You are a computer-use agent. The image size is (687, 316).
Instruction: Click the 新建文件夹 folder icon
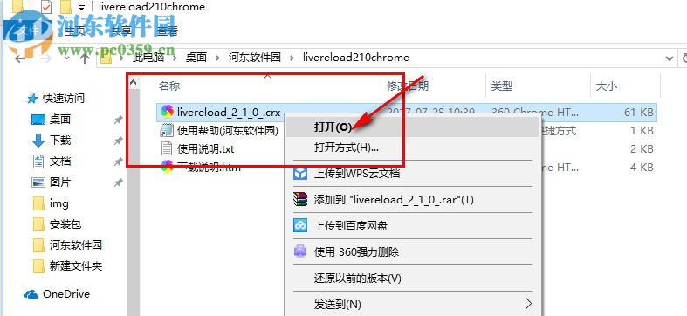tap(38, 266)
